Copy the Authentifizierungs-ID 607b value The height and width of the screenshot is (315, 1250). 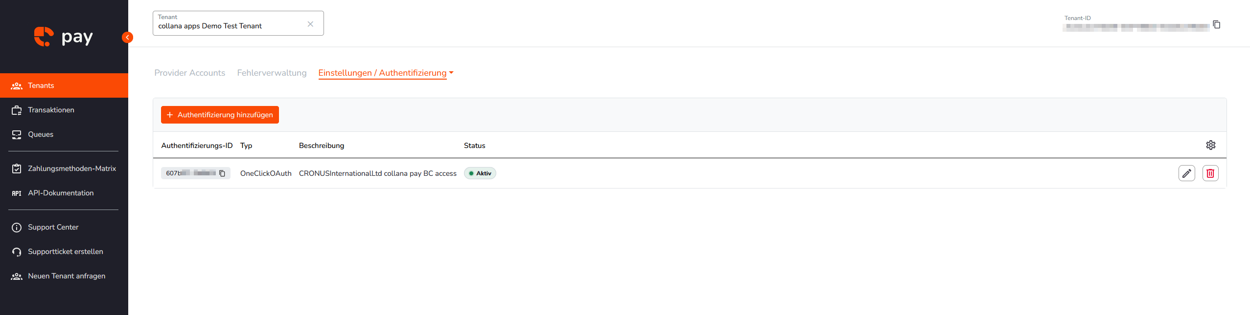click(x=222, y=173)
